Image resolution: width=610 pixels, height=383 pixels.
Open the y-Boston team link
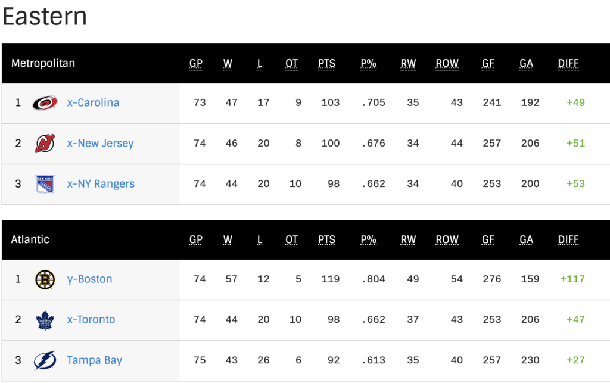point(89,279)
